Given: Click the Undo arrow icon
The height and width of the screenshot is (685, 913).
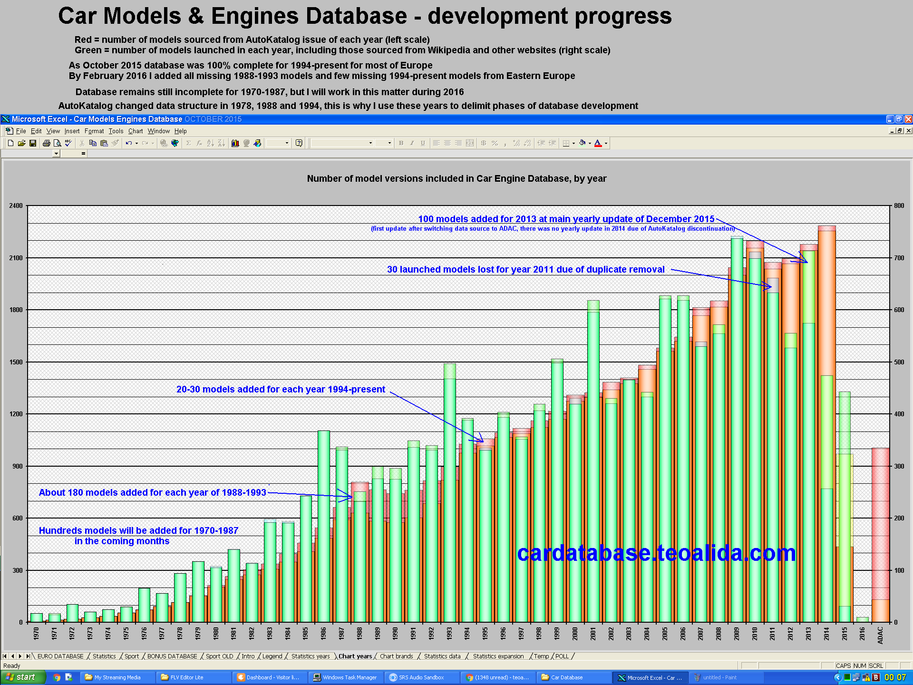Looking at the screenshot, I should pyautogui.click(x=128, y=143).
